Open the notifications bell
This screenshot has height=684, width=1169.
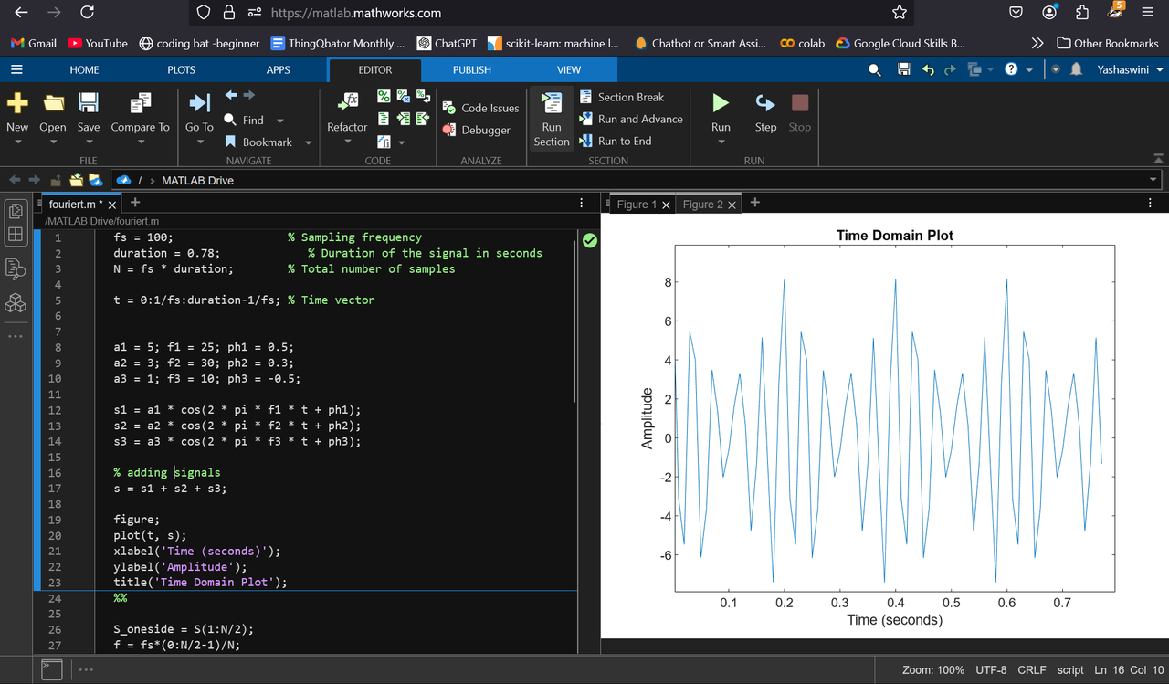point(1077,69)
